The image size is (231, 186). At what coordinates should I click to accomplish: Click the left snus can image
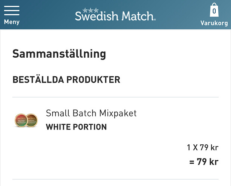pyautogui.click(x=20, y=120)
